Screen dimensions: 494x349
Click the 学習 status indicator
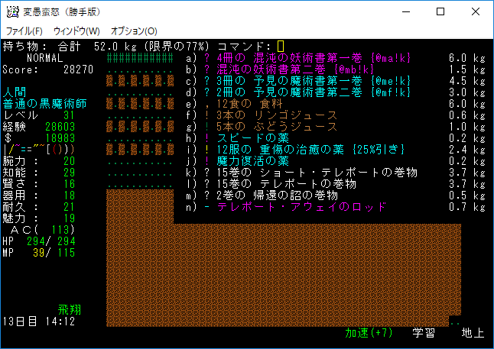point(424,333)
